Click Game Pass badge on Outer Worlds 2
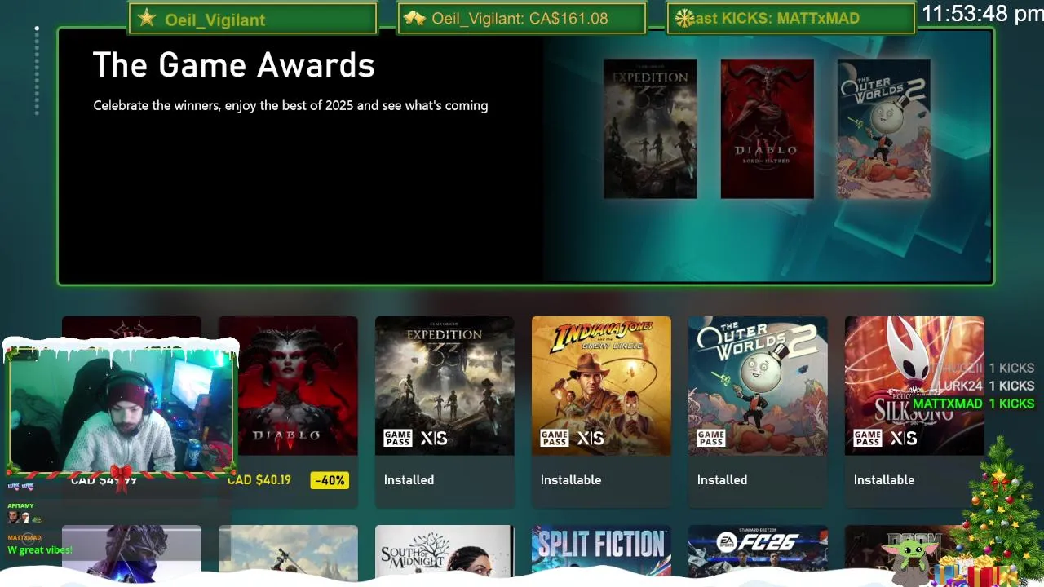The width and height of the screenshot is (1044, 587). point(711,439)
